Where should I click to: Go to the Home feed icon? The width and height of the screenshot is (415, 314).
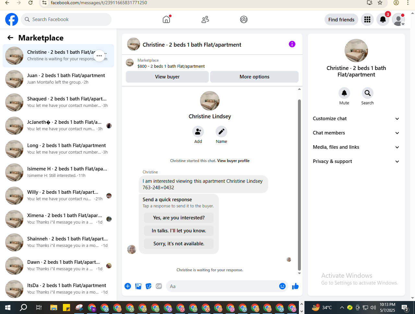pyautogui.click(x=166, y=19)
